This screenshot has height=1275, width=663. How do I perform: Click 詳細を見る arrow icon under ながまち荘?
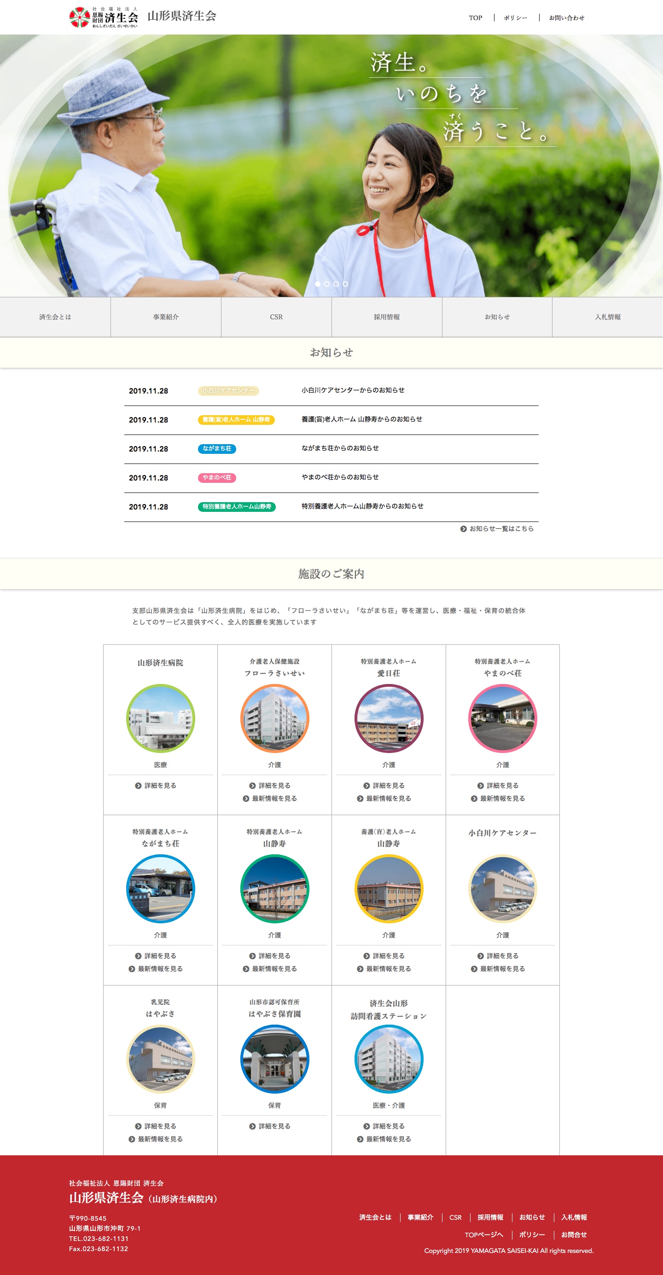(138, 956)
